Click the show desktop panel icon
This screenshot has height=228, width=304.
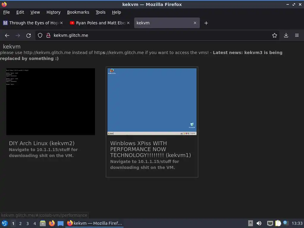[x=61, y=224]
